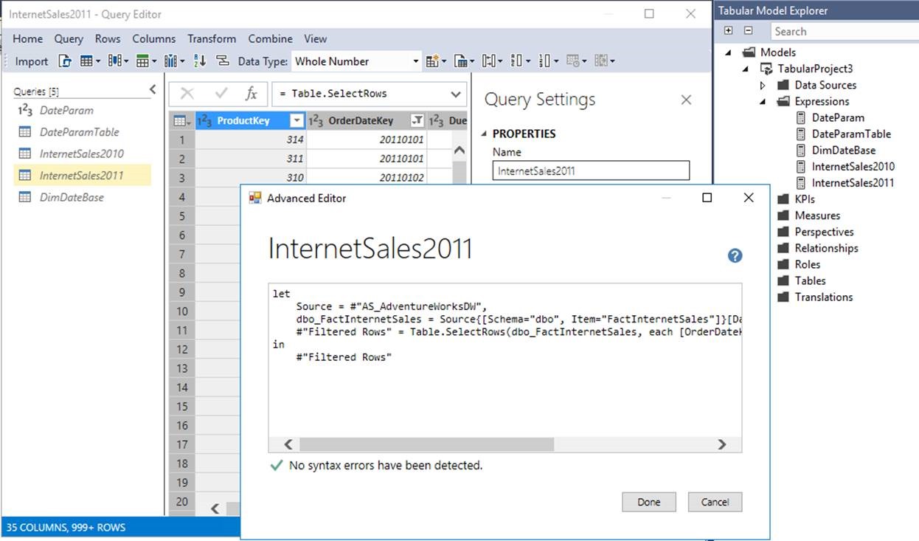Open the split column icon dropdown
The width and height of the screenshot is (919, 541).
click(174, 61)
